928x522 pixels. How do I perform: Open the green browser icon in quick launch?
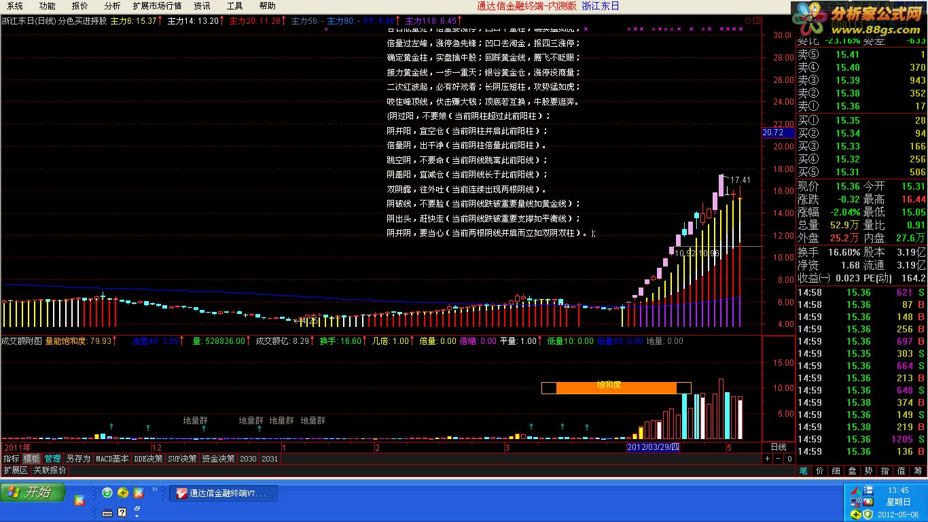[x=107, y=493]
